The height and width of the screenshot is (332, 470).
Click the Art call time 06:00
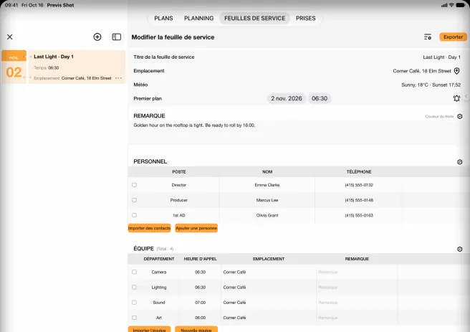(x=200, y=318)
